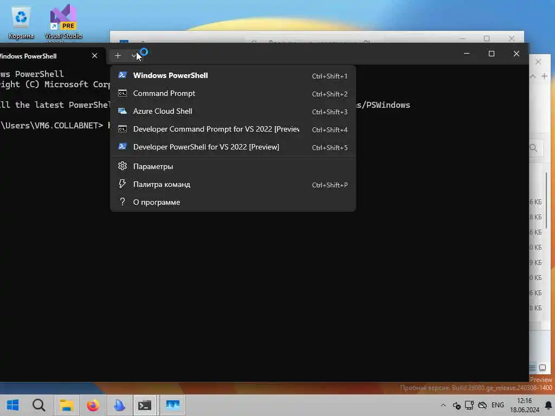Open a new tab with the plus button
This screenshot has width=555, height=416.
point(118,56)
